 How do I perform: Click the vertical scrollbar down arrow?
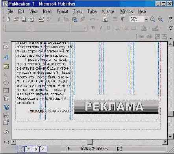coord(170,137)
